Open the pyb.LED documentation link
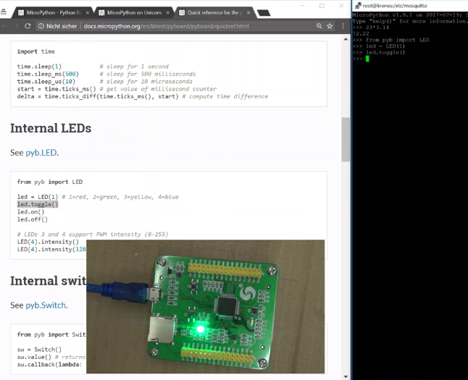Viewport: 468px width, 380px height. [x=41, y=153]
